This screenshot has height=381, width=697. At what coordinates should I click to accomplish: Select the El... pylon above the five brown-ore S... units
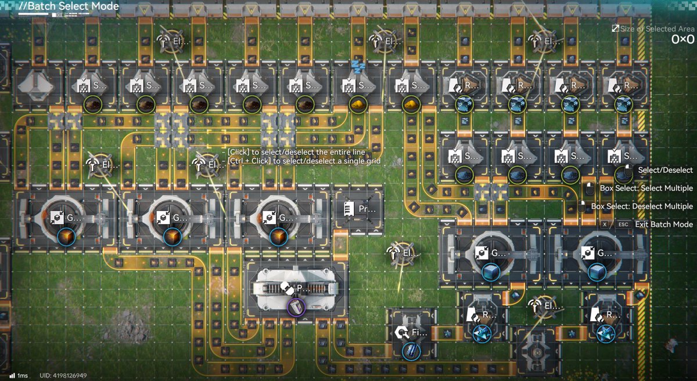[171, 41]
